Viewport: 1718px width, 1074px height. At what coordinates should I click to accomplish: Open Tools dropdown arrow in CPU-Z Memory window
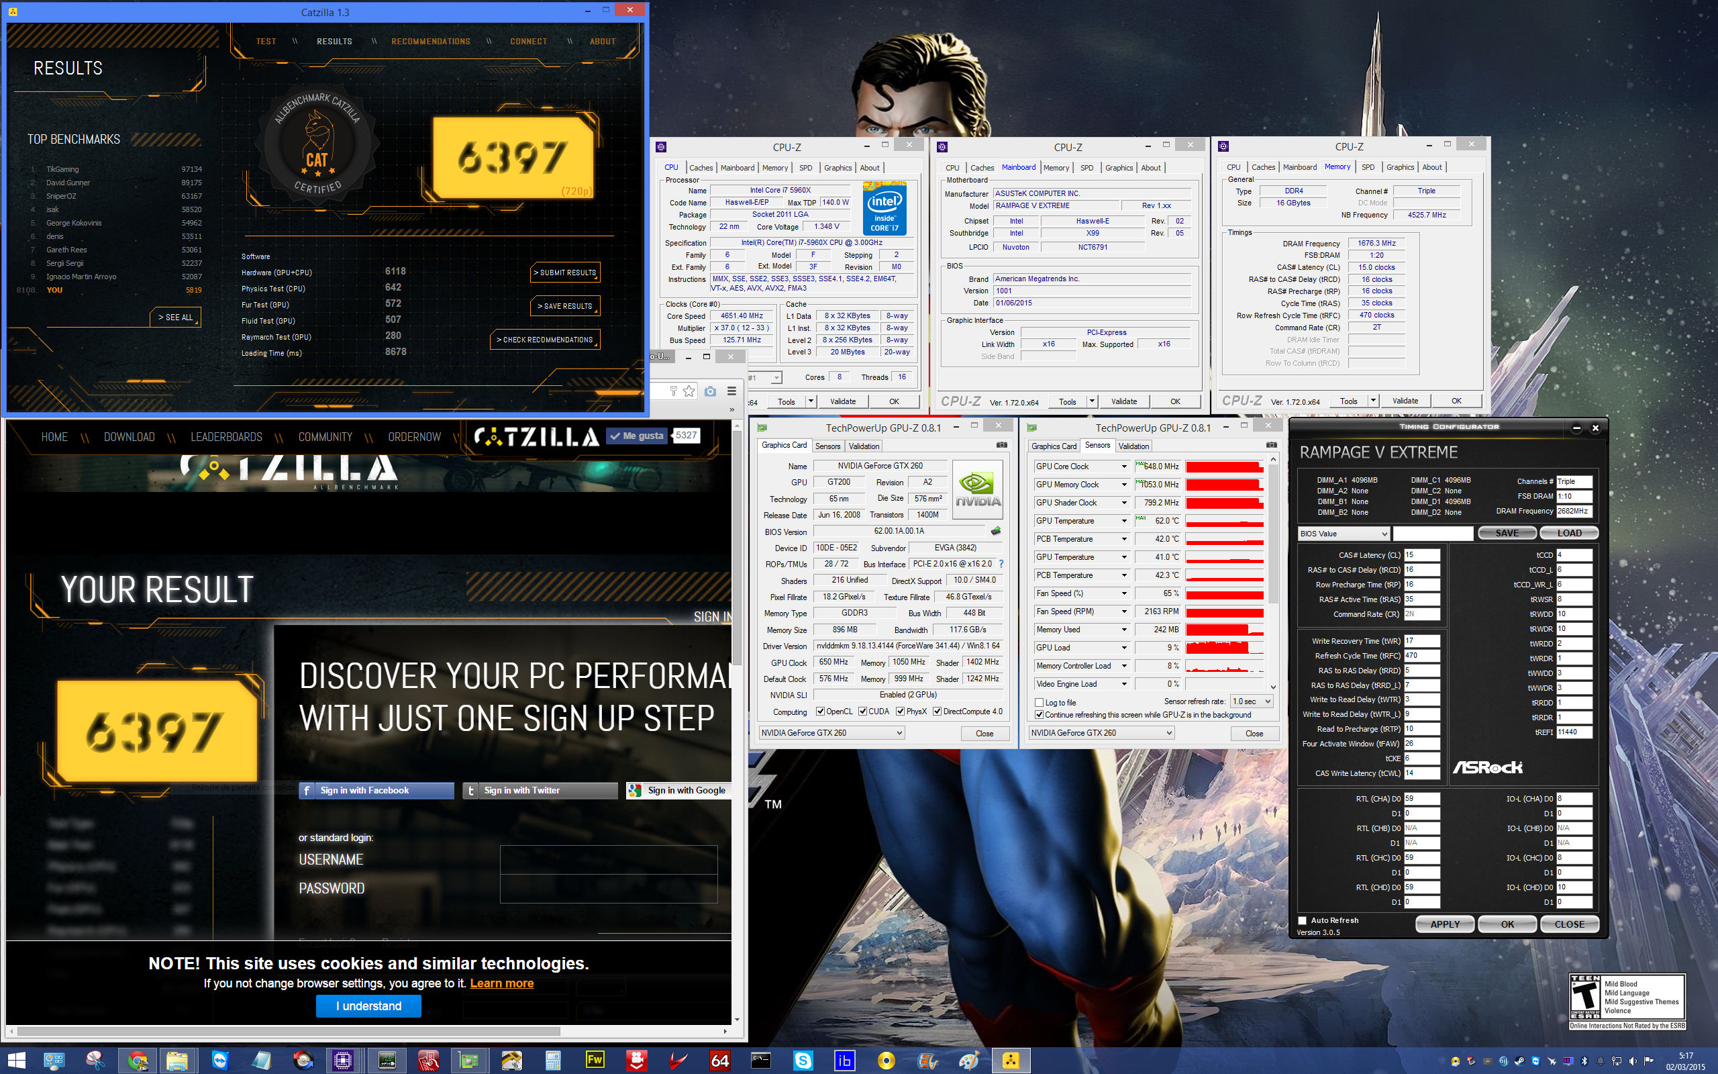click(x=1373, y=401)
